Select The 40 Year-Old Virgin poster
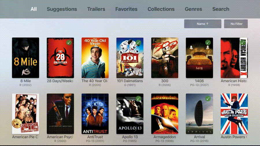 click(95, 58)
